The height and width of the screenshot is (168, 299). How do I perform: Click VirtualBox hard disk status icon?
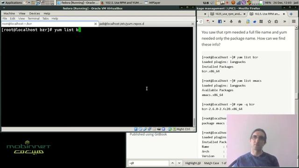click(136, 129)
